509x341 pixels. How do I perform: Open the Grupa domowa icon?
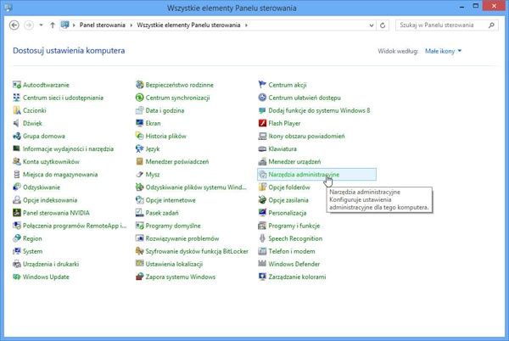tap(17, 136)
